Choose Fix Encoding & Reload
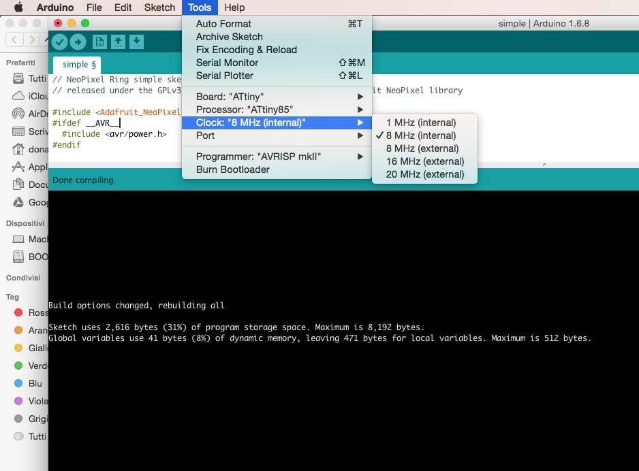This screenshot has width=639, height=471. [x=277, y=50]
